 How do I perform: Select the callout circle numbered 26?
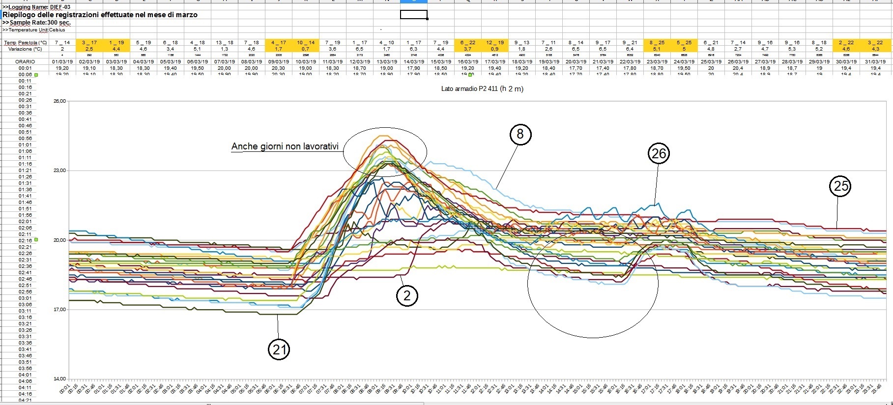point(658,154)
